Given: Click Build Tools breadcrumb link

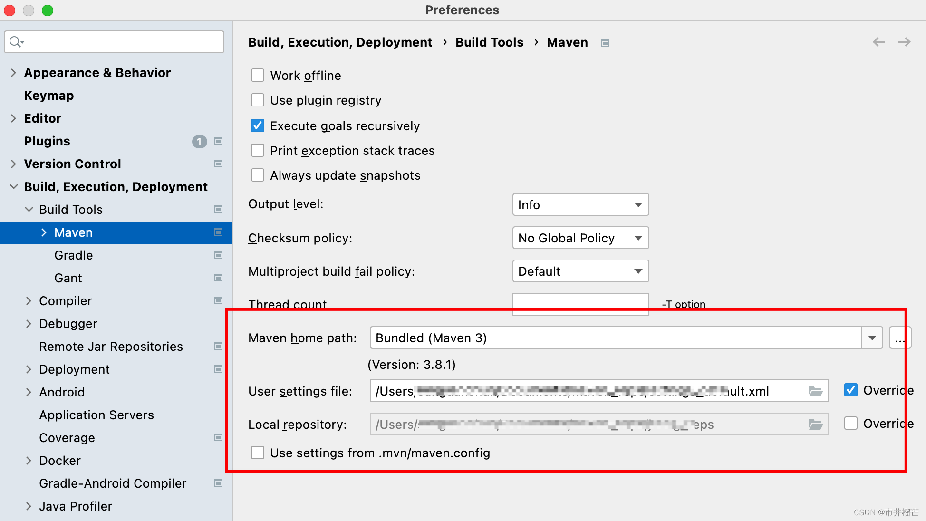Looking at the screenshot, I should 489,42.
